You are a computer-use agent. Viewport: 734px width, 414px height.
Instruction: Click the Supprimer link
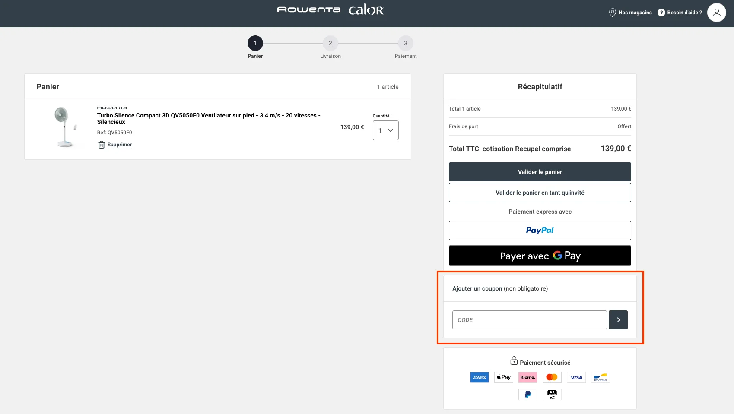119,145
